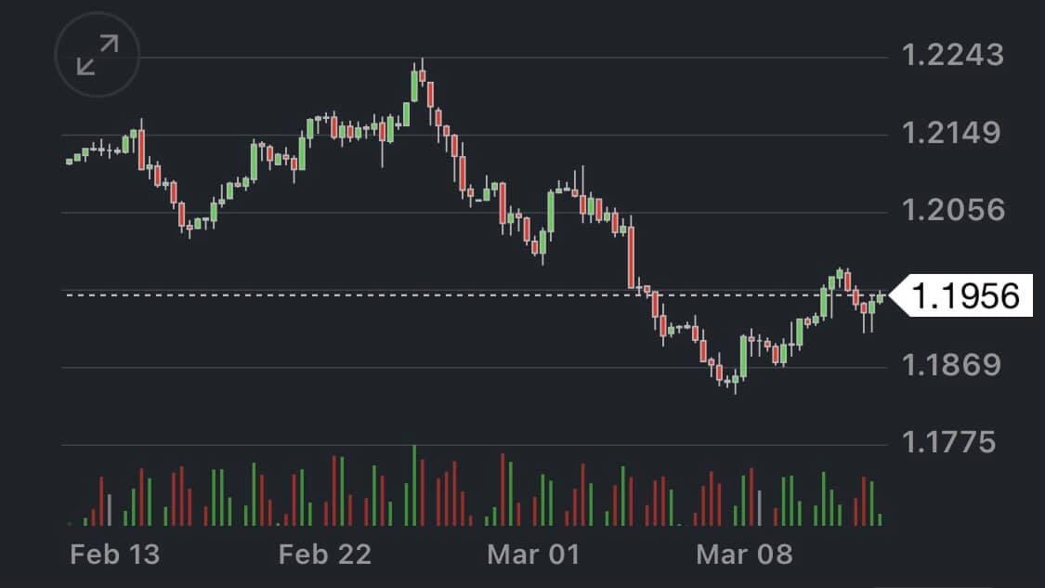Screen dimensions: 1045x588
Task: Click the lowest candle of the chart
Action: pyautogui.click(x=735, y=378)
